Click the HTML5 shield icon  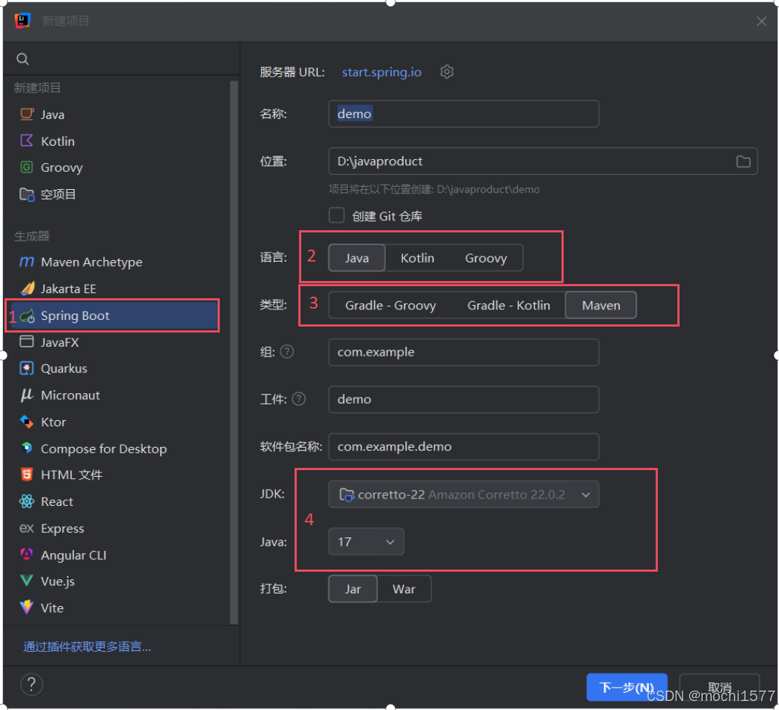click(x=27, y=475)
